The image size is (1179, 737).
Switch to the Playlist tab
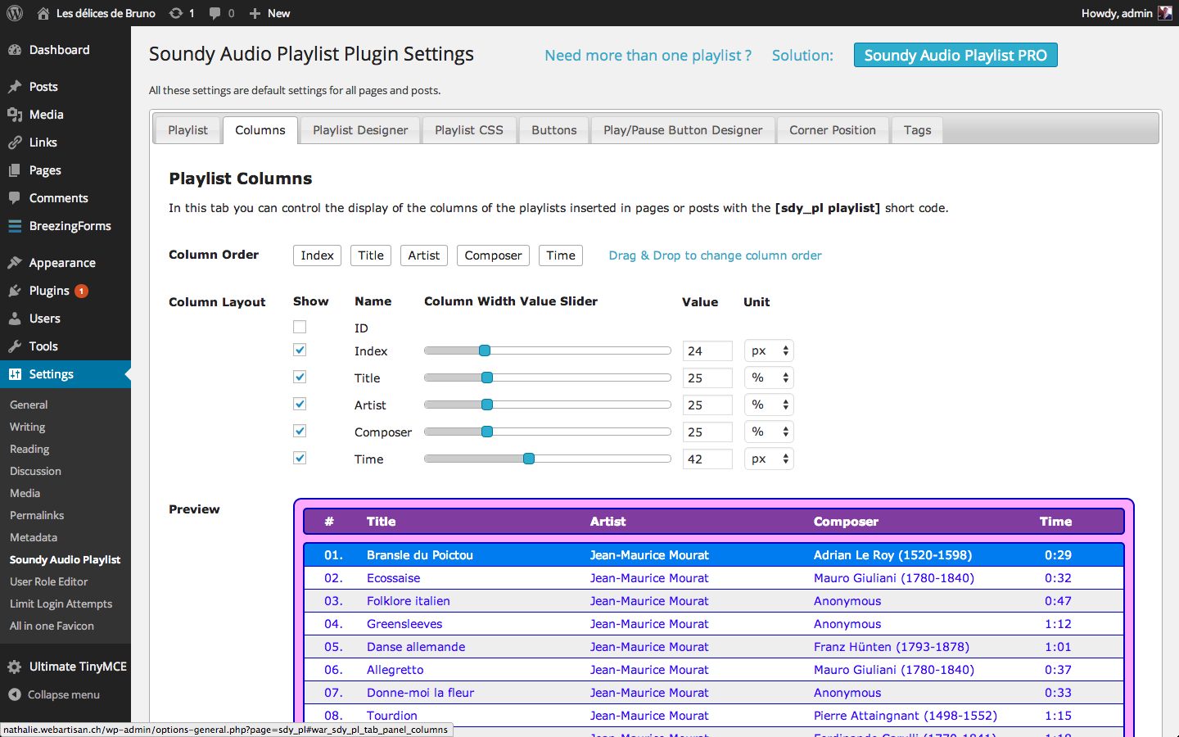click(x=187, y=130)
